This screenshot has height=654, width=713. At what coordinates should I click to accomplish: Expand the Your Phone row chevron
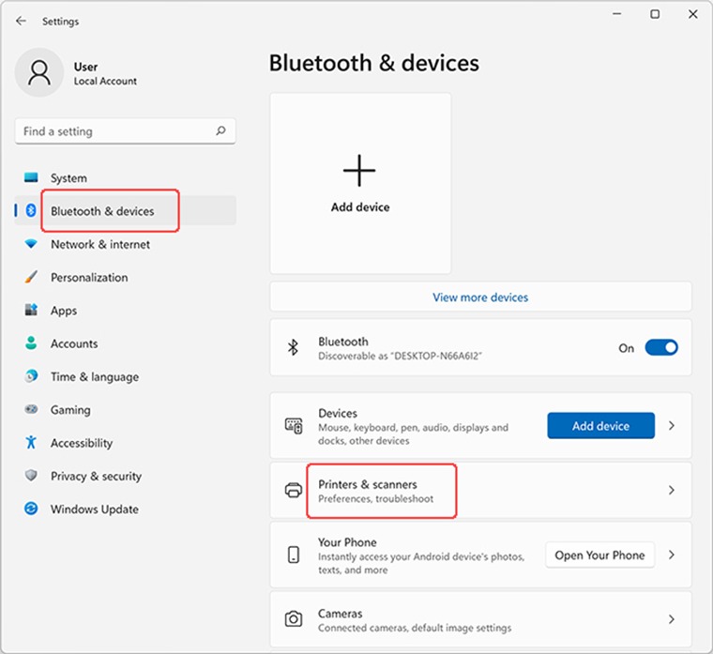click(672, 555)
